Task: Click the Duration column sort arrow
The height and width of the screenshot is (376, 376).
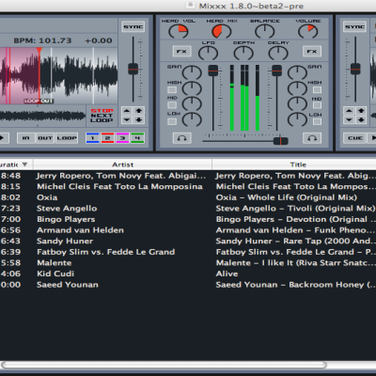Action: pos(24,164)
